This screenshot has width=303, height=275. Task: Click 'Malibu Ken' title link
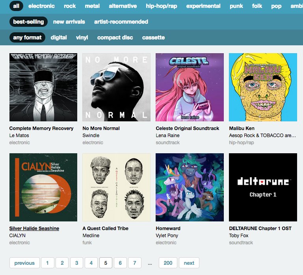[x=242, y=128]
